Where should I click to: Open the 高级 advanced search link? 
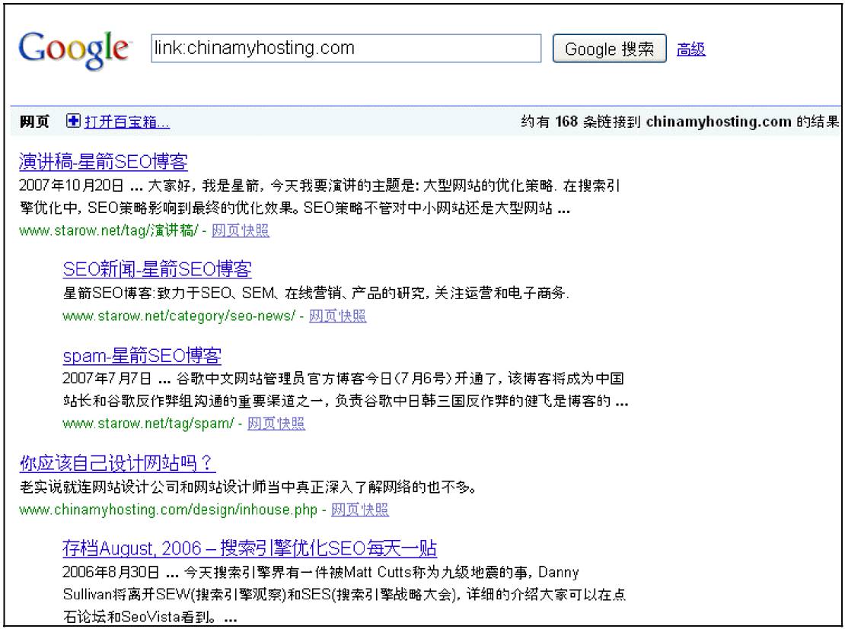(691, 49)
